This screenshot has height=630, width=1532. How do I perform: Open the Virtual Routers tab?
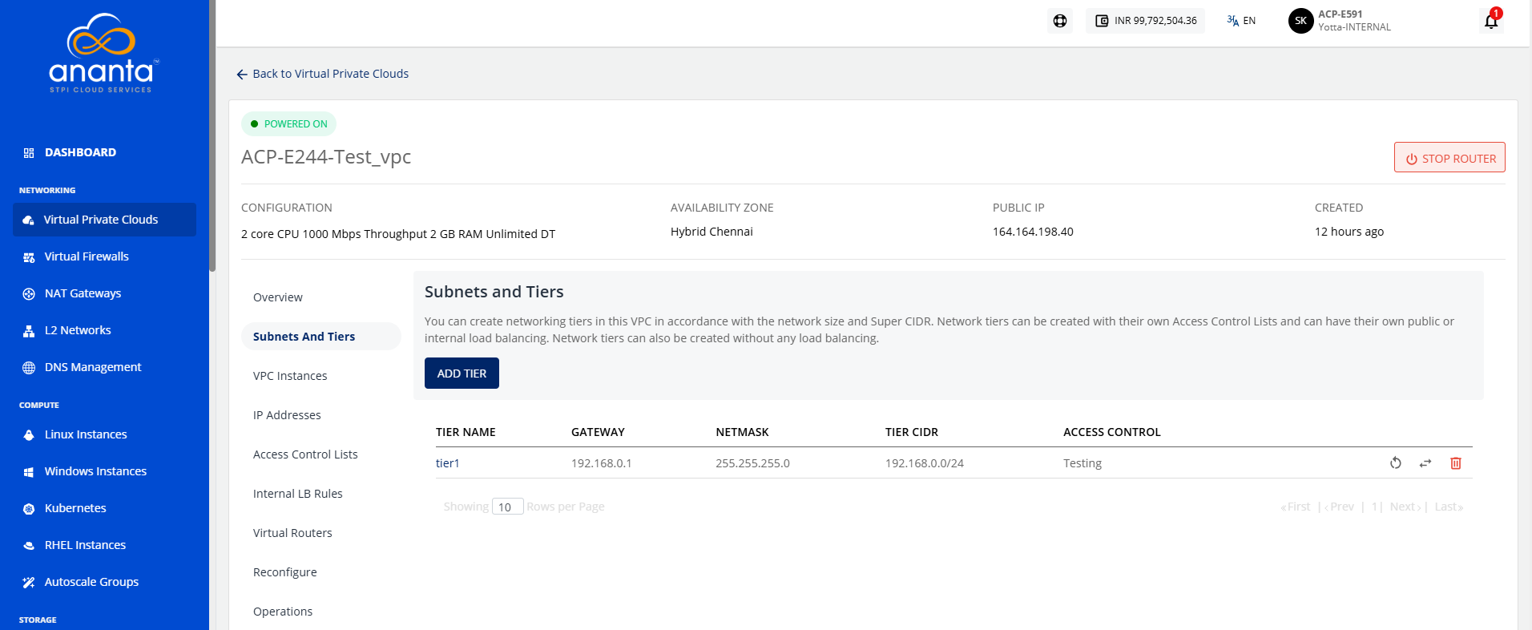(292, 533)
